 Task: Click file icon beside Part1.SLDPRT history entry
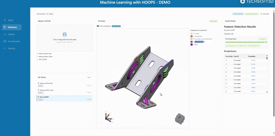[x=38, y=97]
